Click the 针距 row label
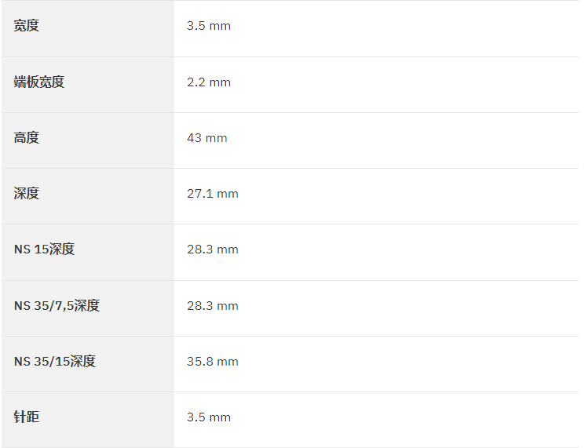584x448 pixels. (x=27, y=417)
